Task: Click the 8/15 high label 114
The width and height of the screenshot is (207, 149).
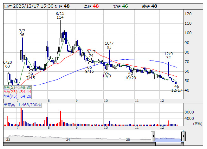Action: [60, 18]
